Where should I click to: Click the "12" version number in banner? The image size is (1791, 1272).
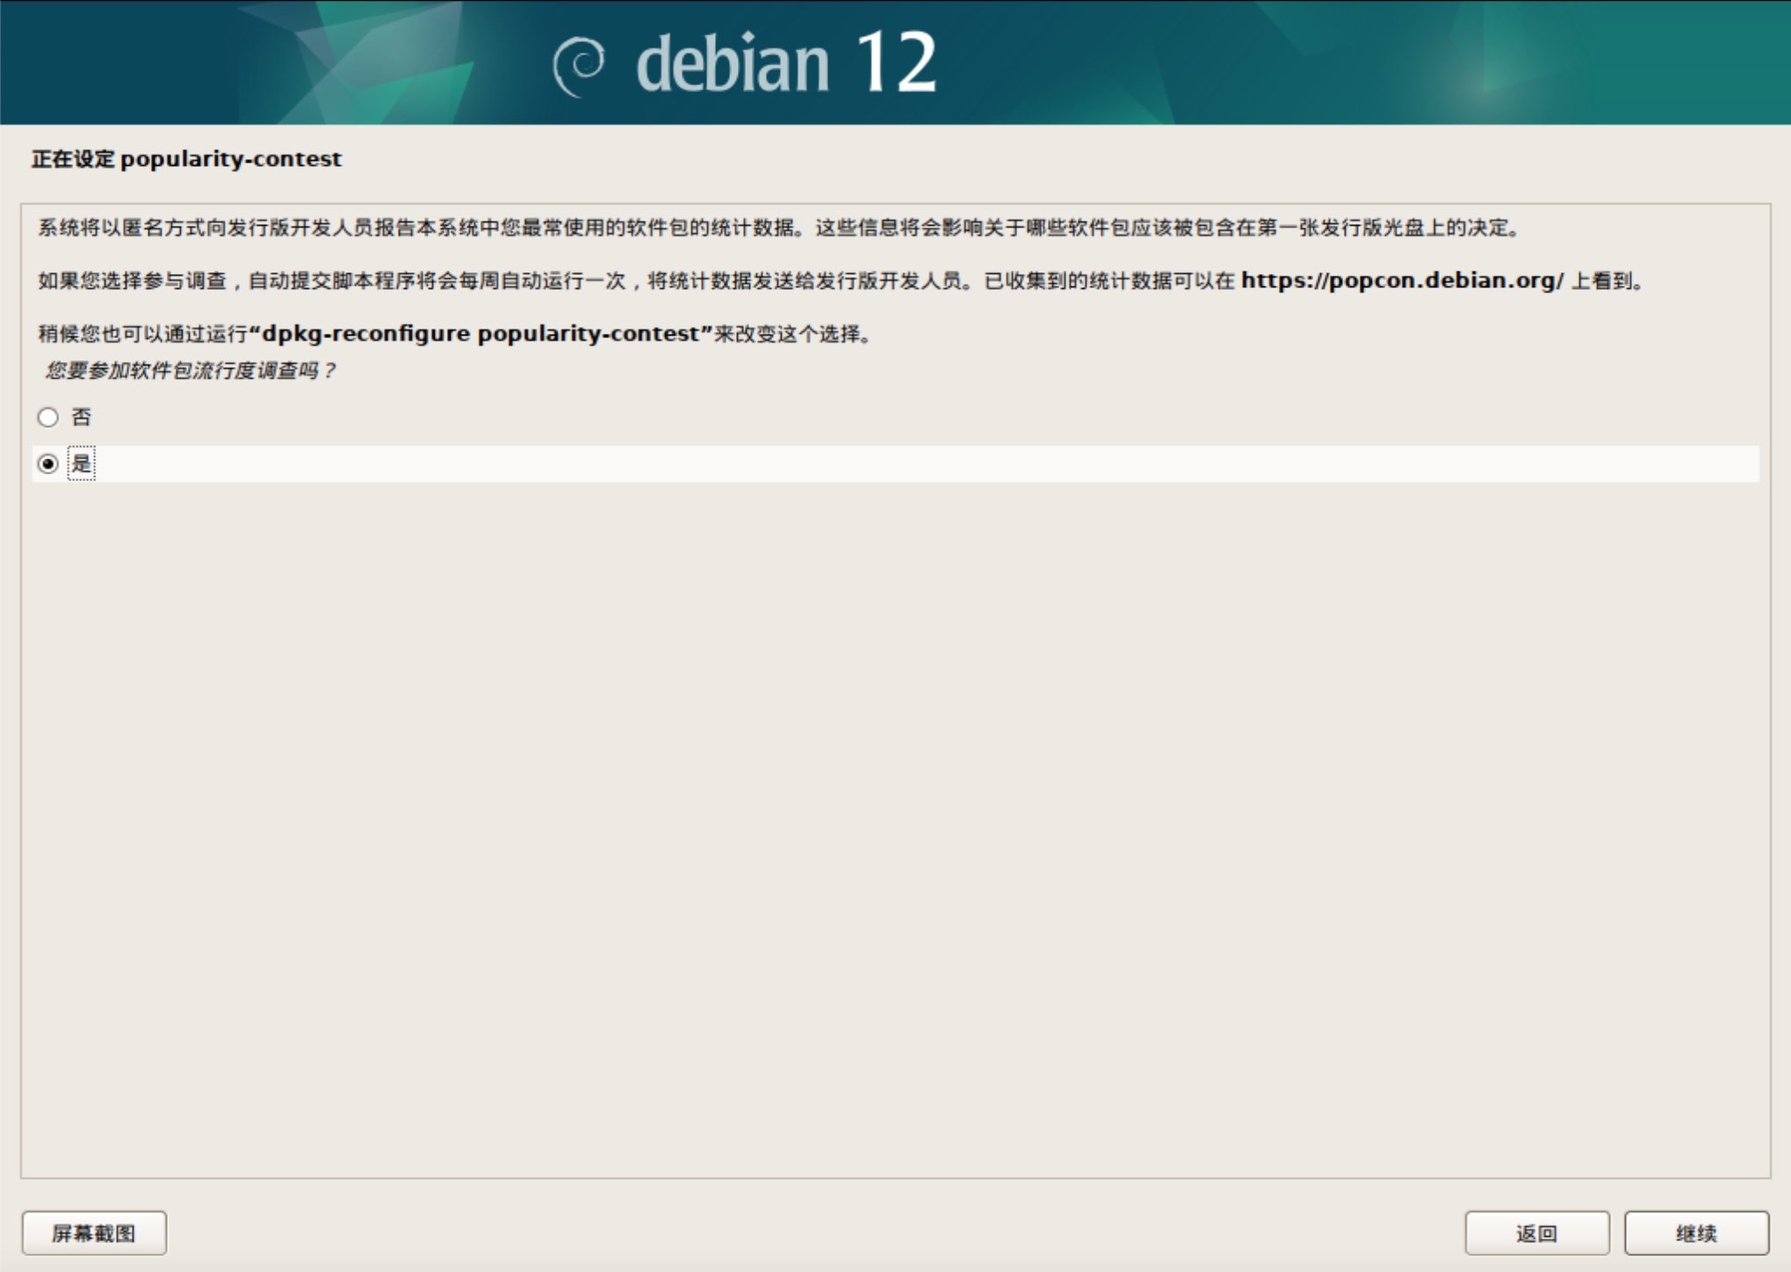tap(895, 62)
